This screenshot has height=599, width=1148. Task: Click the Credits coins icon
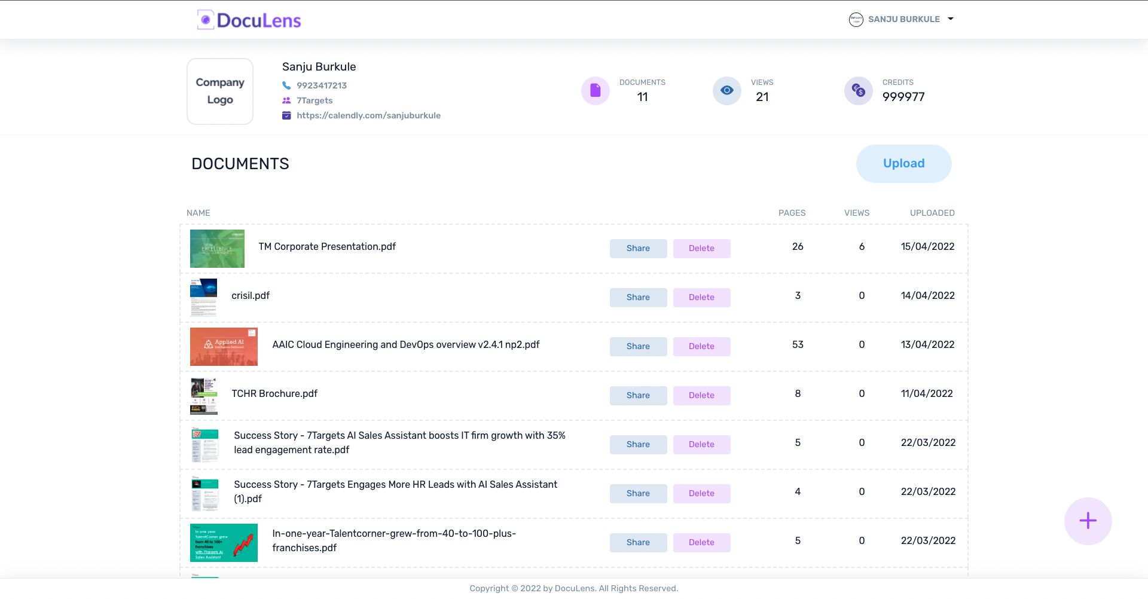859,91
